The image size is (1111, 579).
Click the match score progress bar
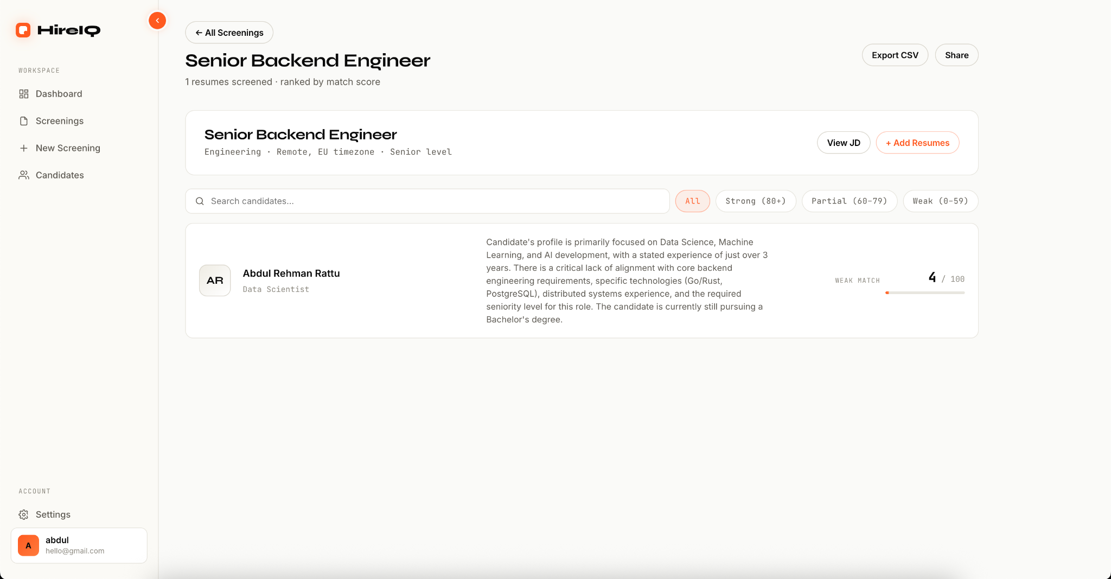click(x=925, y=293)
